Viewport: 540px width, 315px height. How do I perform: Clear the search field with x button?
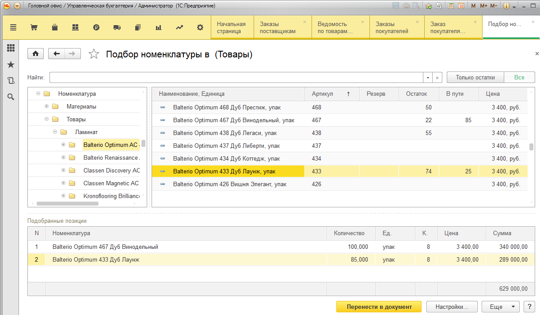pyautogui.click(x=437, y=78)
